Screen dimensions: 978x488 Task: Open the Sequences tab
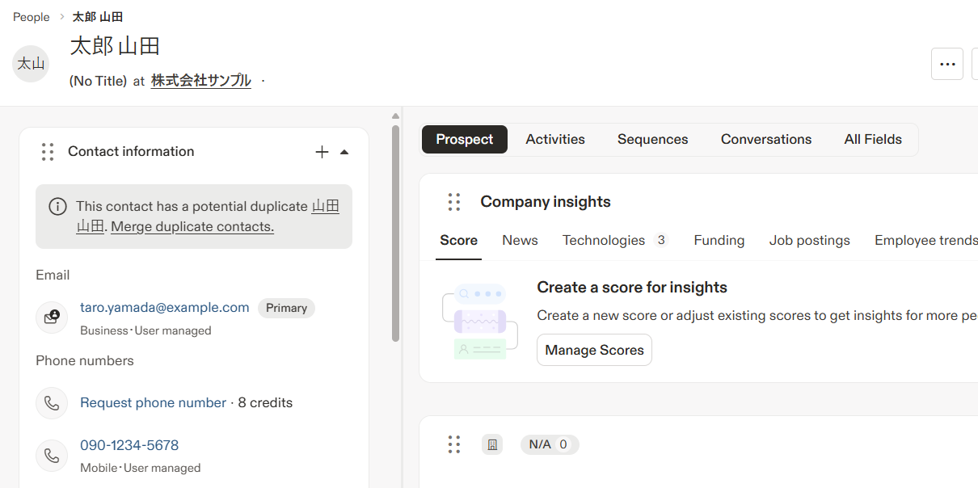652,139
